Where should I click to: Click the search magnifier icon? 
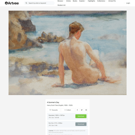pyautogui.click(x=26, y=3)
